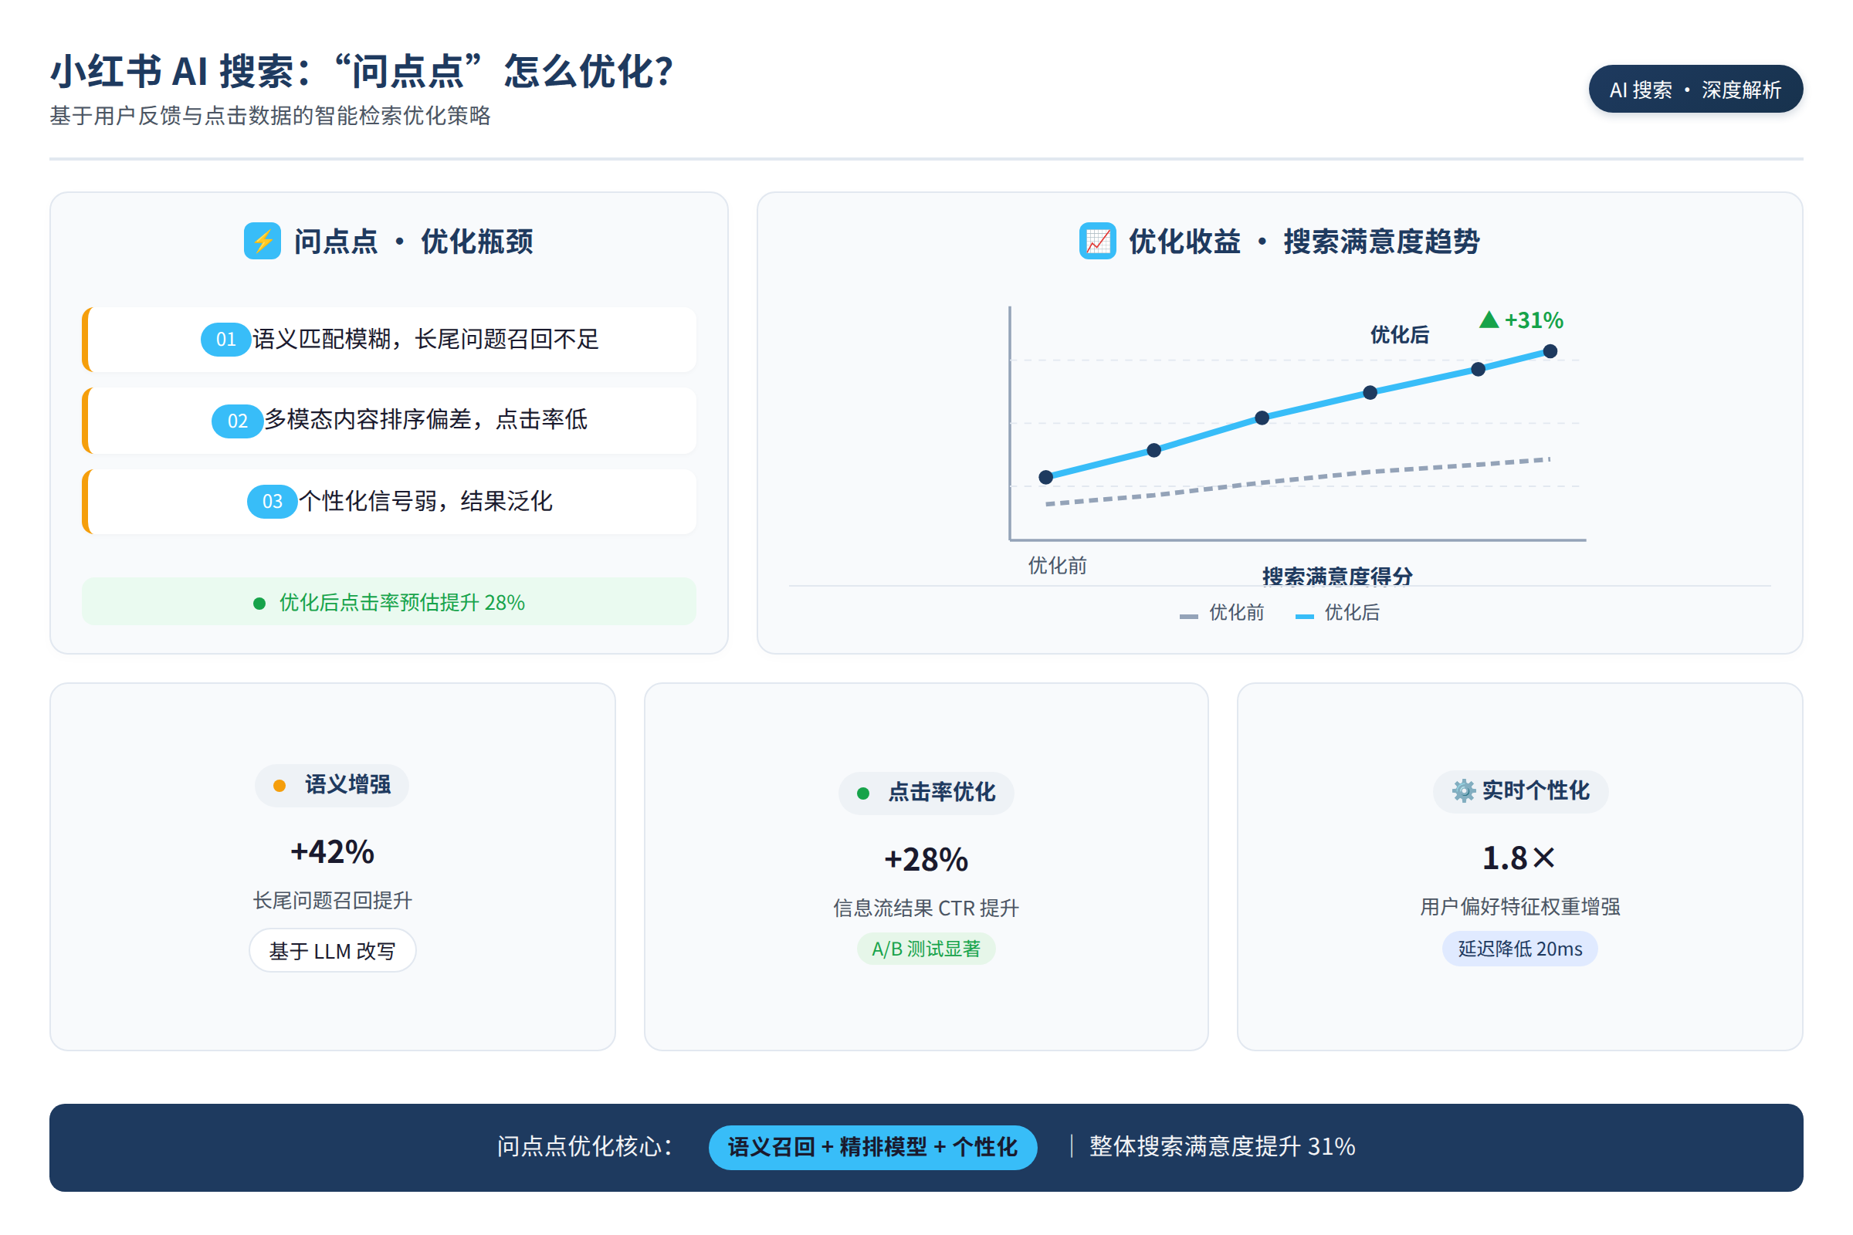Image resolution: width=1853 pixels, height=1235 pixels.
Task: Click the chart icon beside 优化收益
Action: coord(1097,241)
